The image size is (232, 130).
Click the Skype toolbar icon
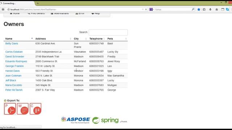coord(227,9)
